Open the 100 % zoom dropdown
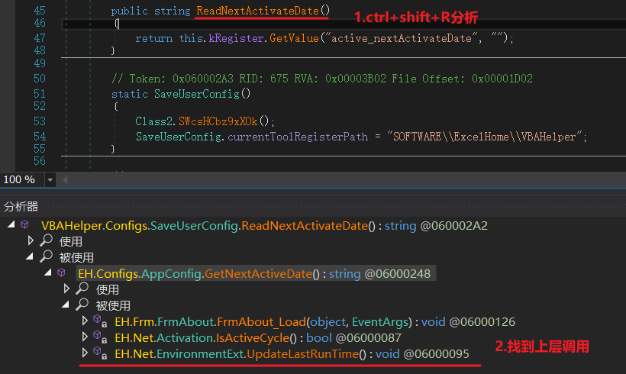This screenshot has height=374, width=626. tap(50, 180)
